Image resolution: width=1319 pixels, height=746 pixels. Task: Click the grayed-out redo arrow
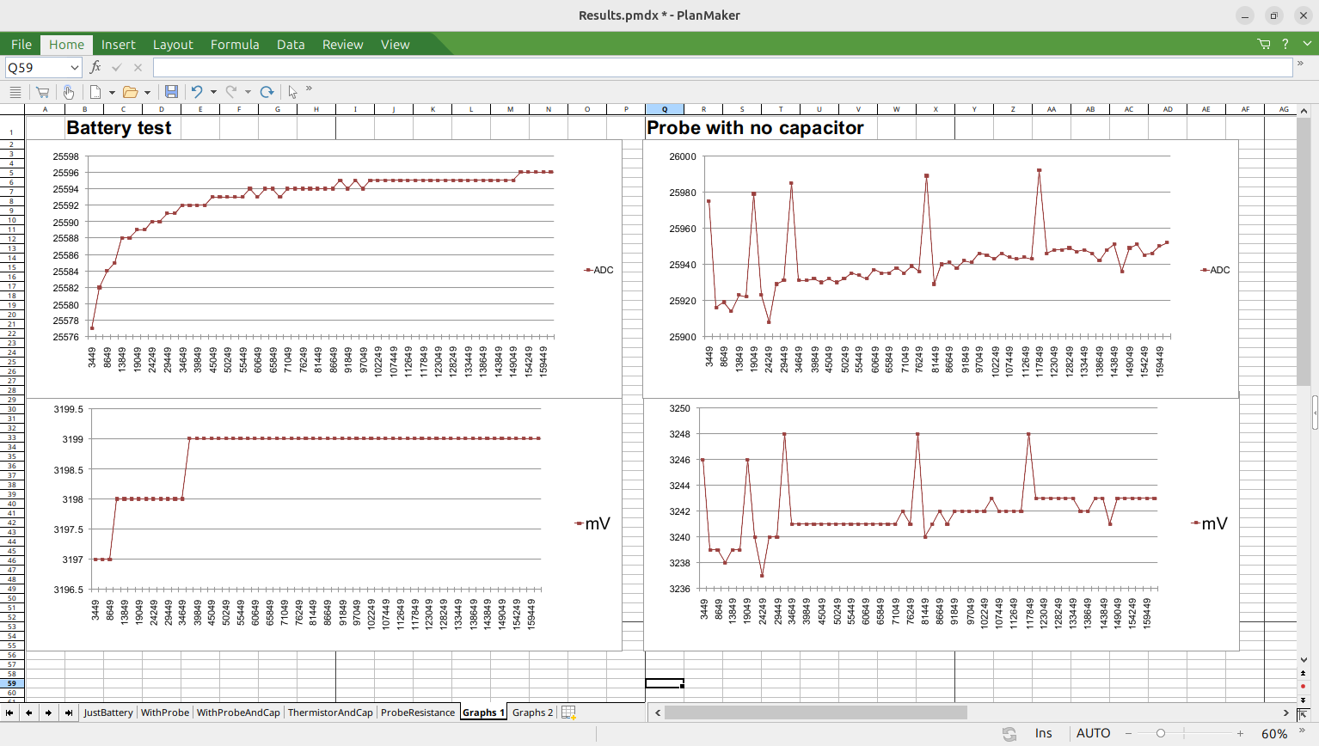(x=231, y=92)
